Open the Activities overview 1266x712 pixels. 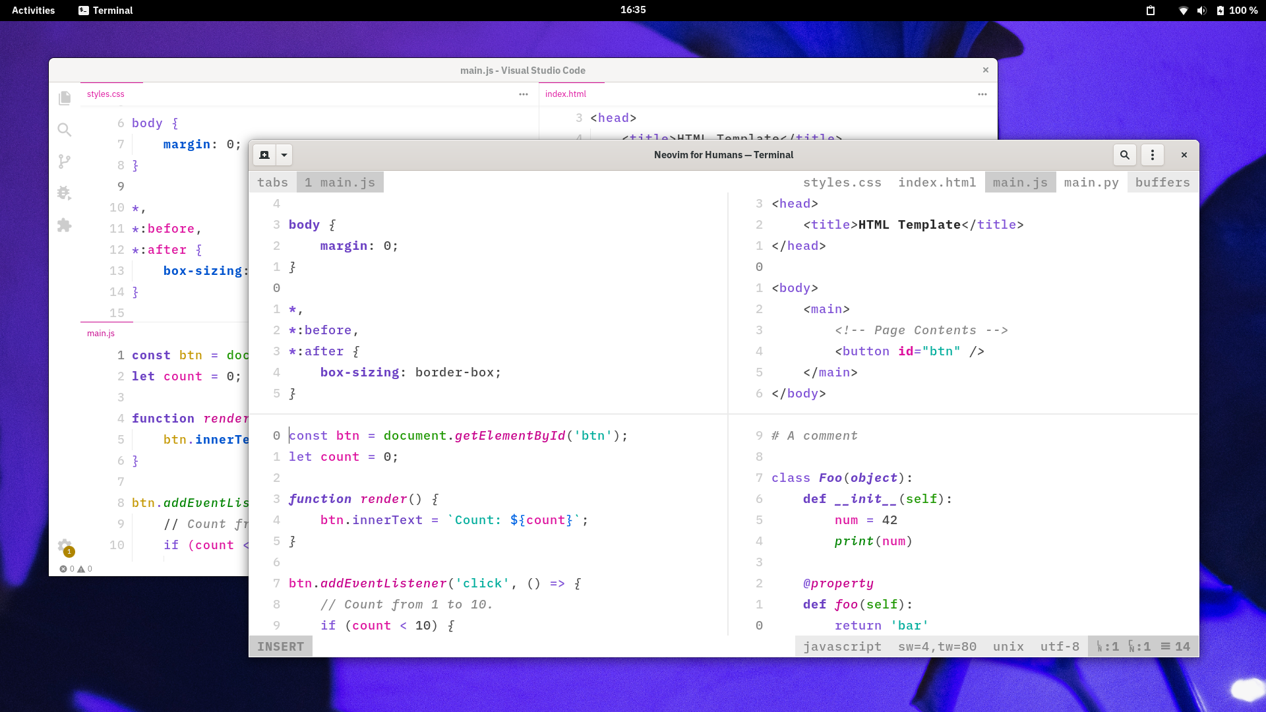point(33,10)
